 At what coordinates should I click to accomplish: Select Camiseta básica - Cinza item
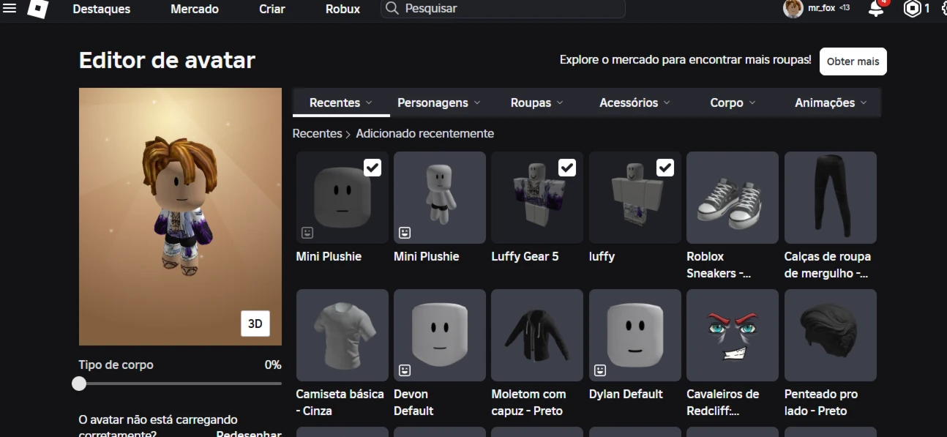[x=343, y=335]
